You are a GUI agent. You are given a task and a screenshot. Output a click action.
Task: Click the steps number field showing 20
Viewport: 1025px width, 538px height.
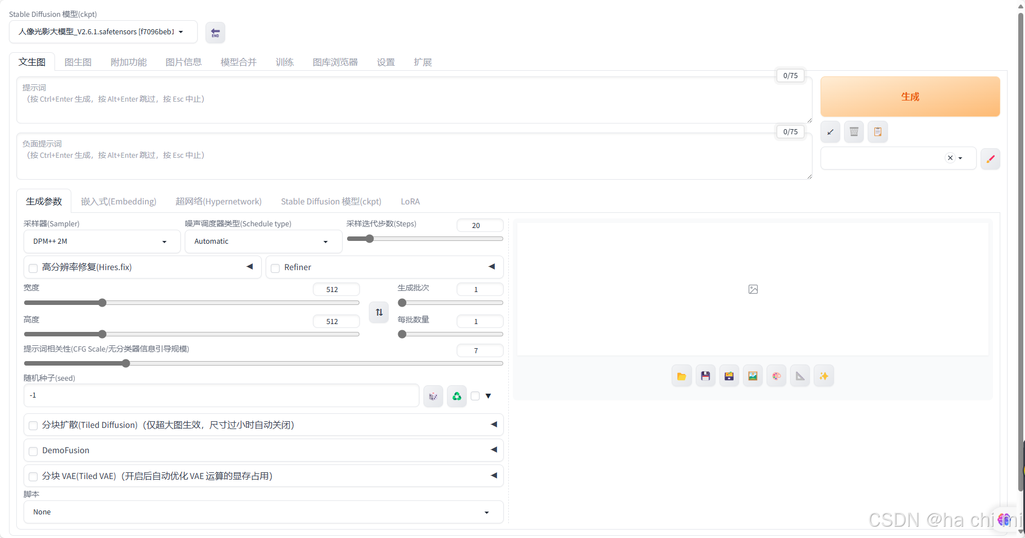coord(480,225)
